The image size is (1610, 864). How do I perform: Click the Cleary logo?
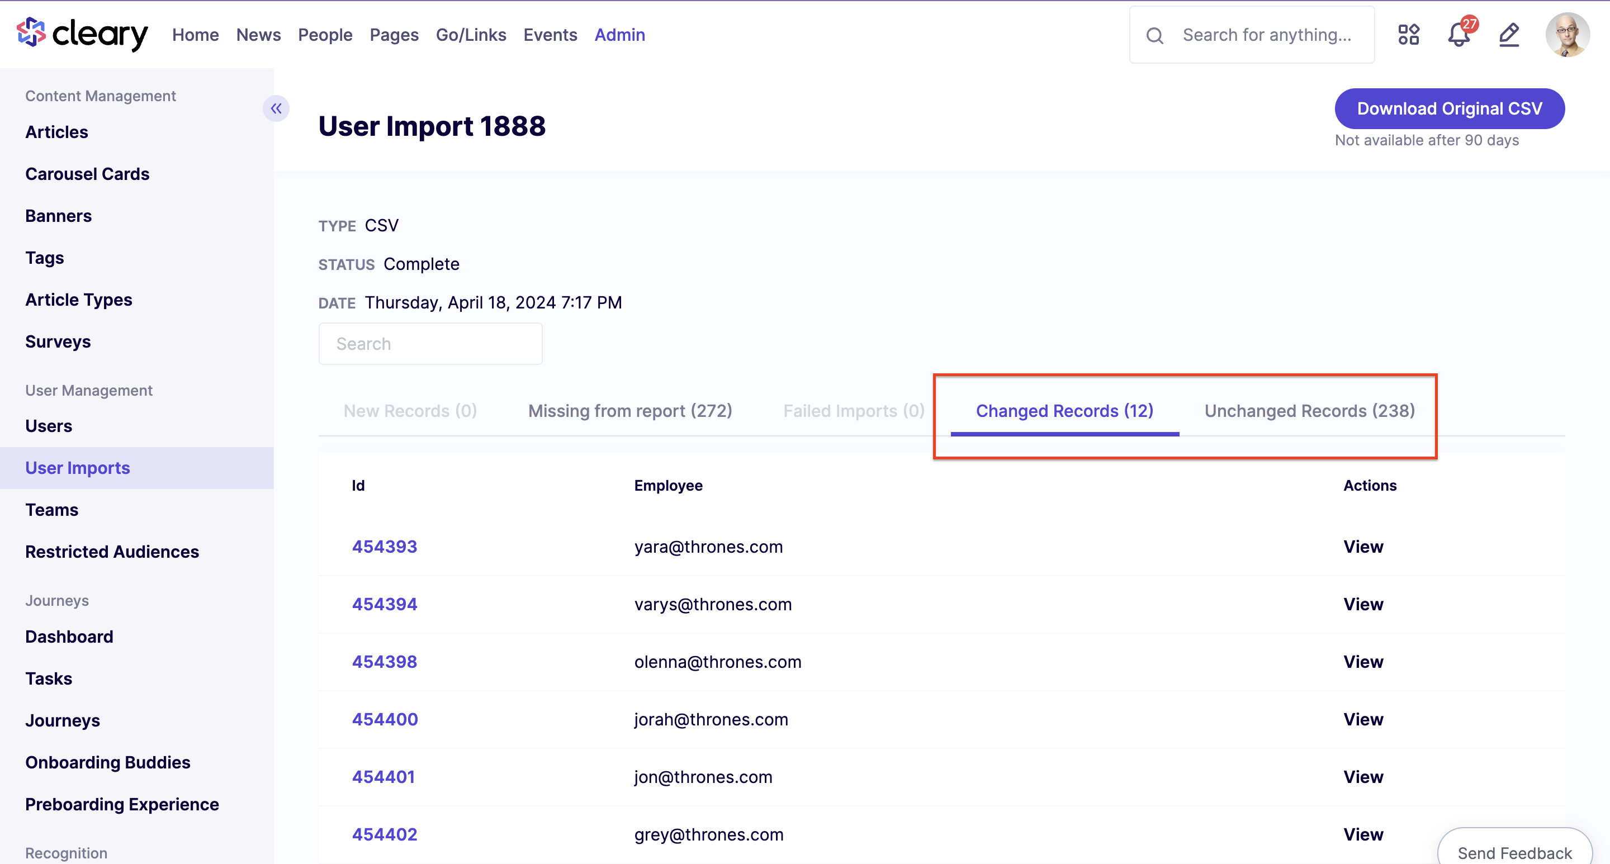82,34
